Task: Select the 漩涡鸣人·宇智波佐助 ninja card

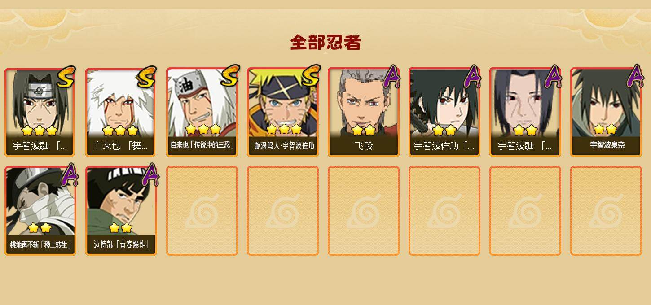Action: [x=282, y=112]
